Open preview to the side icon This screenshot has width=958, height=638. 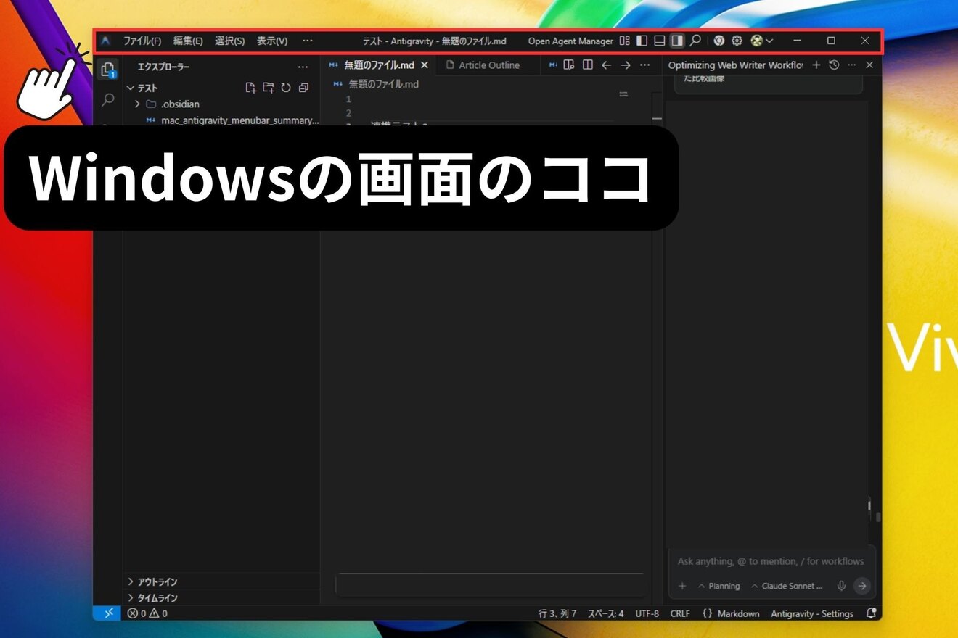point(569,65)
